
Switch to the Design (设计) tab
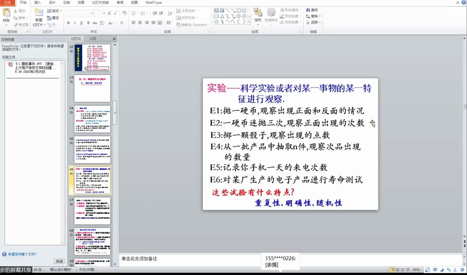(x=52, y=2)
